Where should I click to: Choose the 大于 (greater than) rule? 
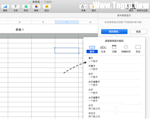pyautogui.click(x=114, y=75)
